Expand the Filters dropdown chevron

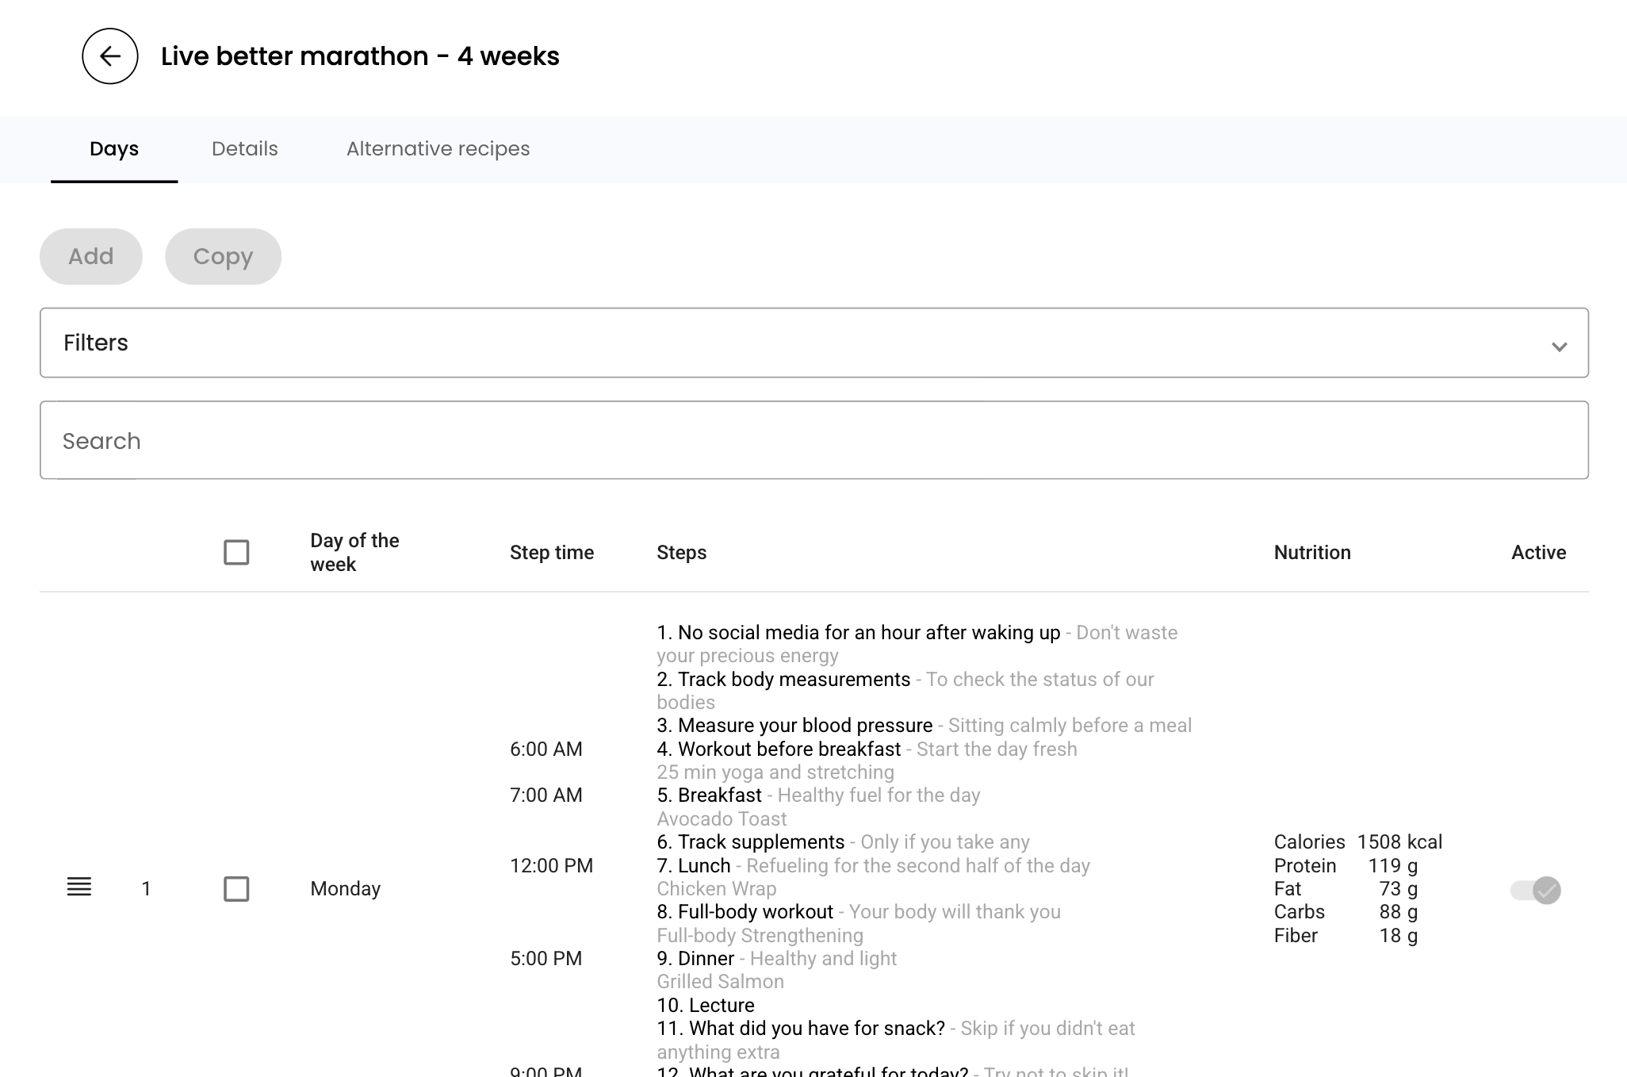click(1559, 347)
